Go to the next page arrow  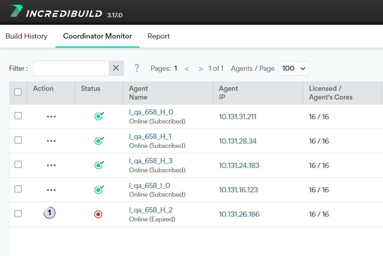201,69
